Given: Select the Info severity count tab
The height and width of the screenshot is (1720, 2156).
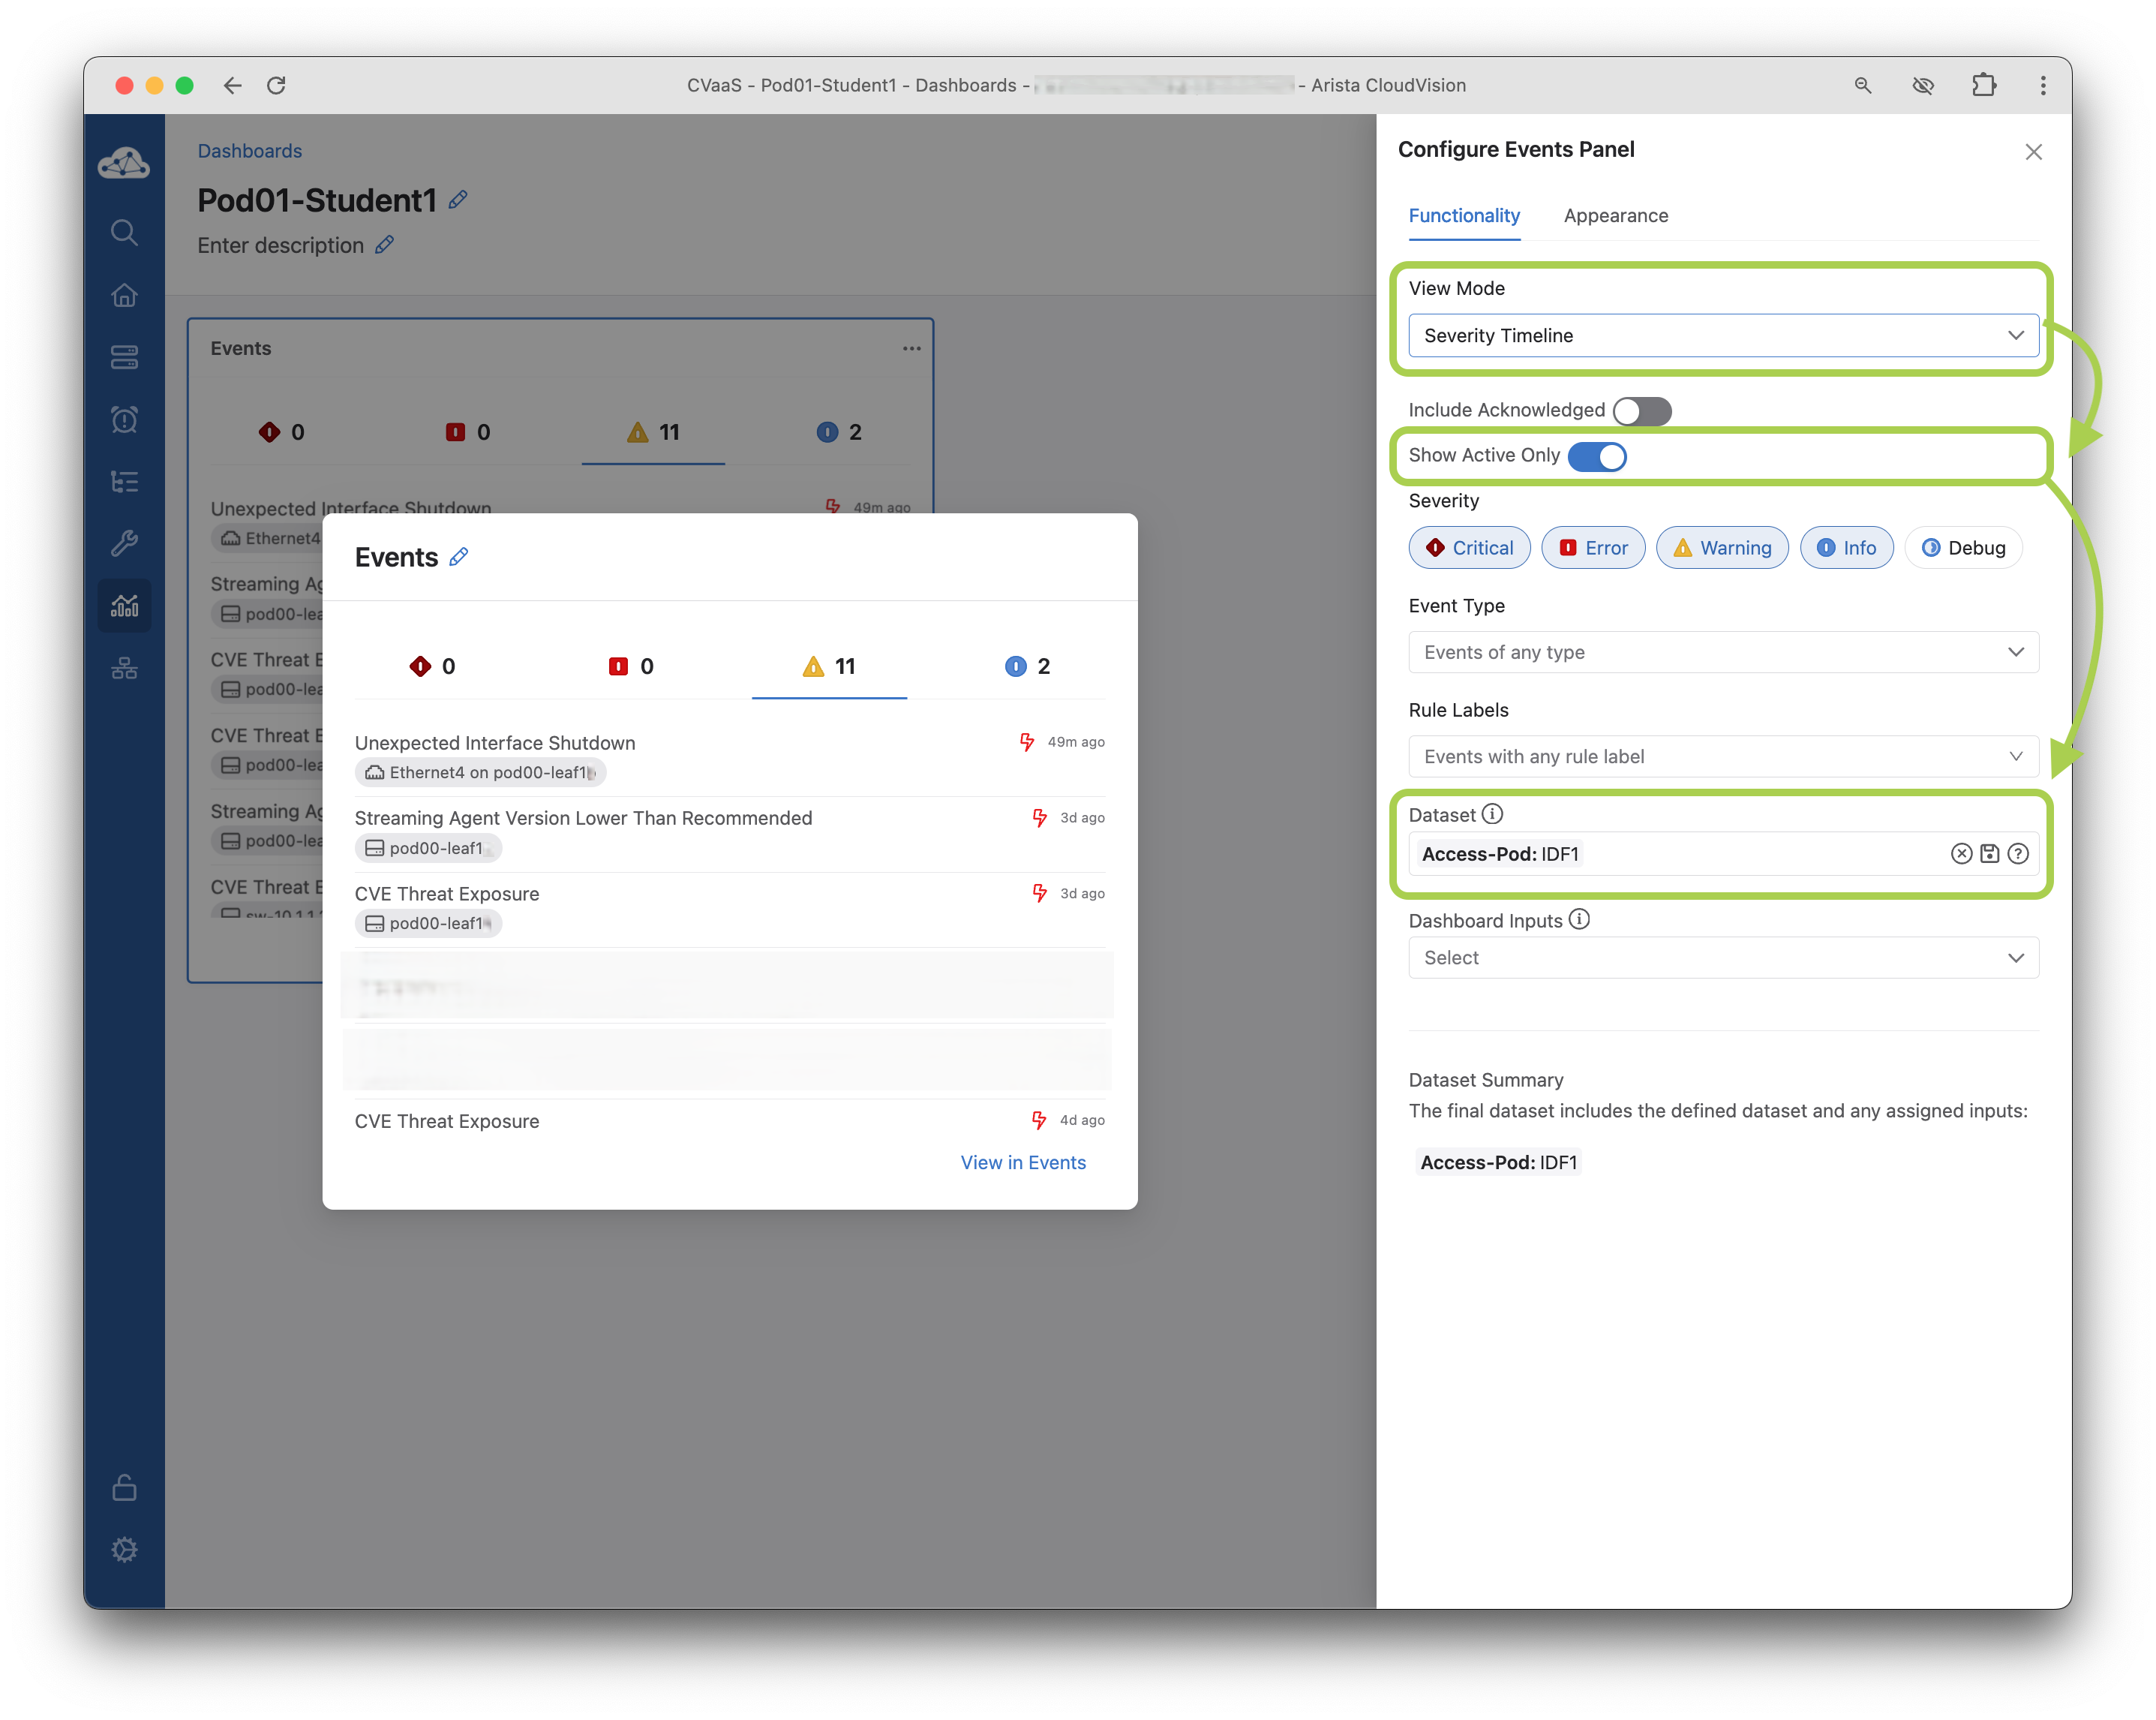Looking at the screenshot, I should pos(1027,666).
